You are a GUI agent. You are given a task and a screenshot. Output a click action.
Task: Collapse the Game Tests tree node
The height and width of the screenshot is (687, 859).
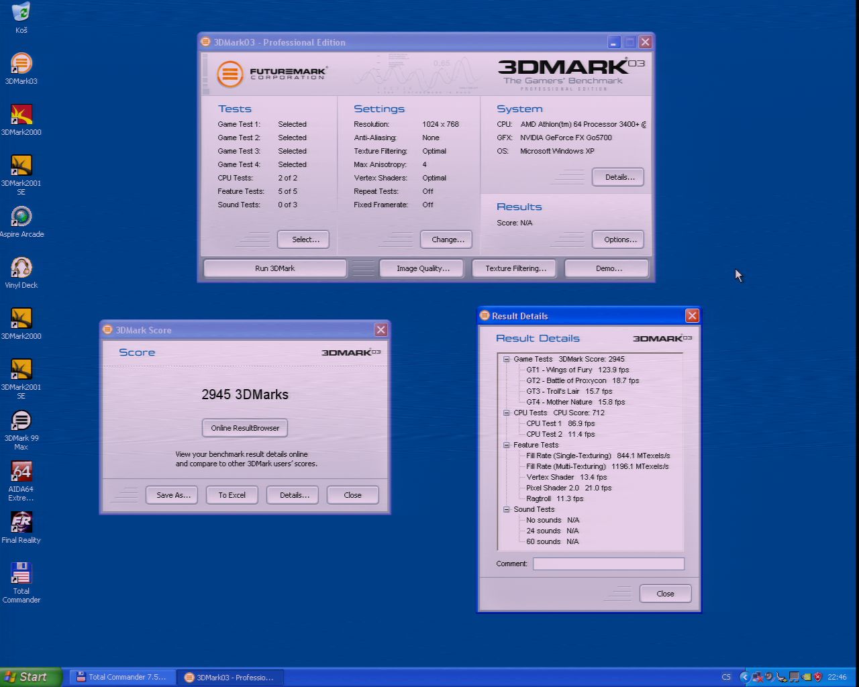[507, 359]
